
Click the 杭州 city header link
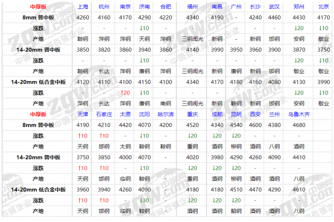pos(105,7)
